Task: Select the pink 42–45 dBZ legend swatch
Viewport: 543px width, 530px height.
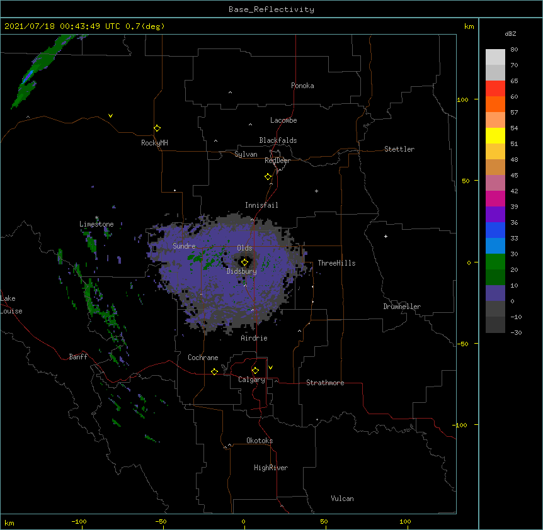Action: pyautogui.click(x=495, y=183)
